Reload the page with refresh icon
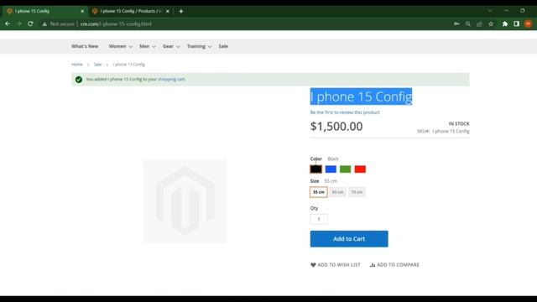The height and width of the screenshot is (302, 537). tap(30, 24)
